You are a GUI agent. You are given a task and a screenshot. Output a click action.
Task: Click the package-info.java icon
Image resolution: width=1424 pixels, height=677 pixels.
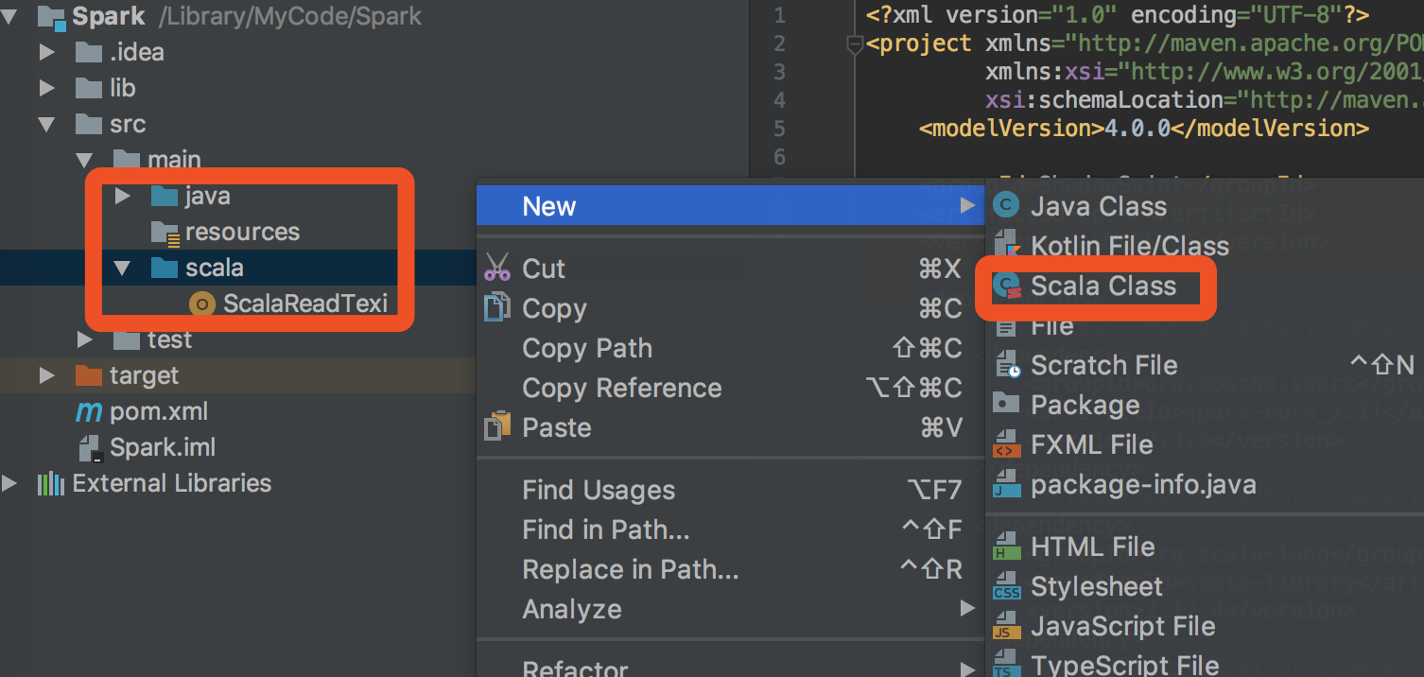tap(1007, 485)
